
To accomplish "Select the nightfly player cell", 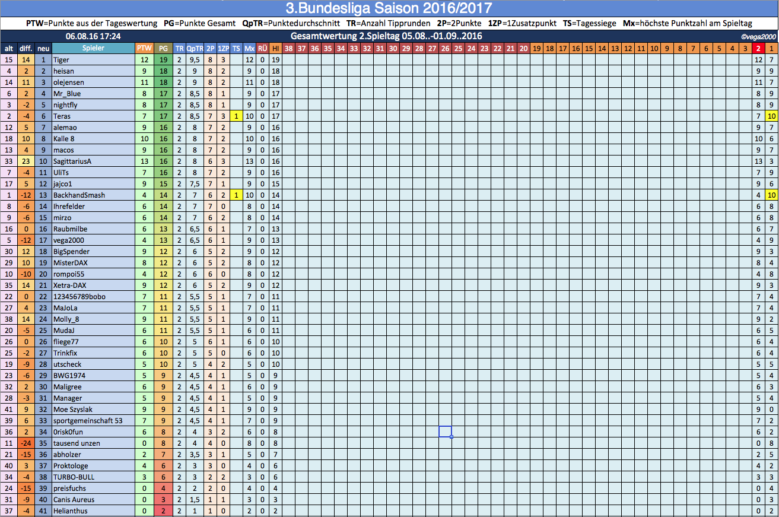I will (93, 104).
